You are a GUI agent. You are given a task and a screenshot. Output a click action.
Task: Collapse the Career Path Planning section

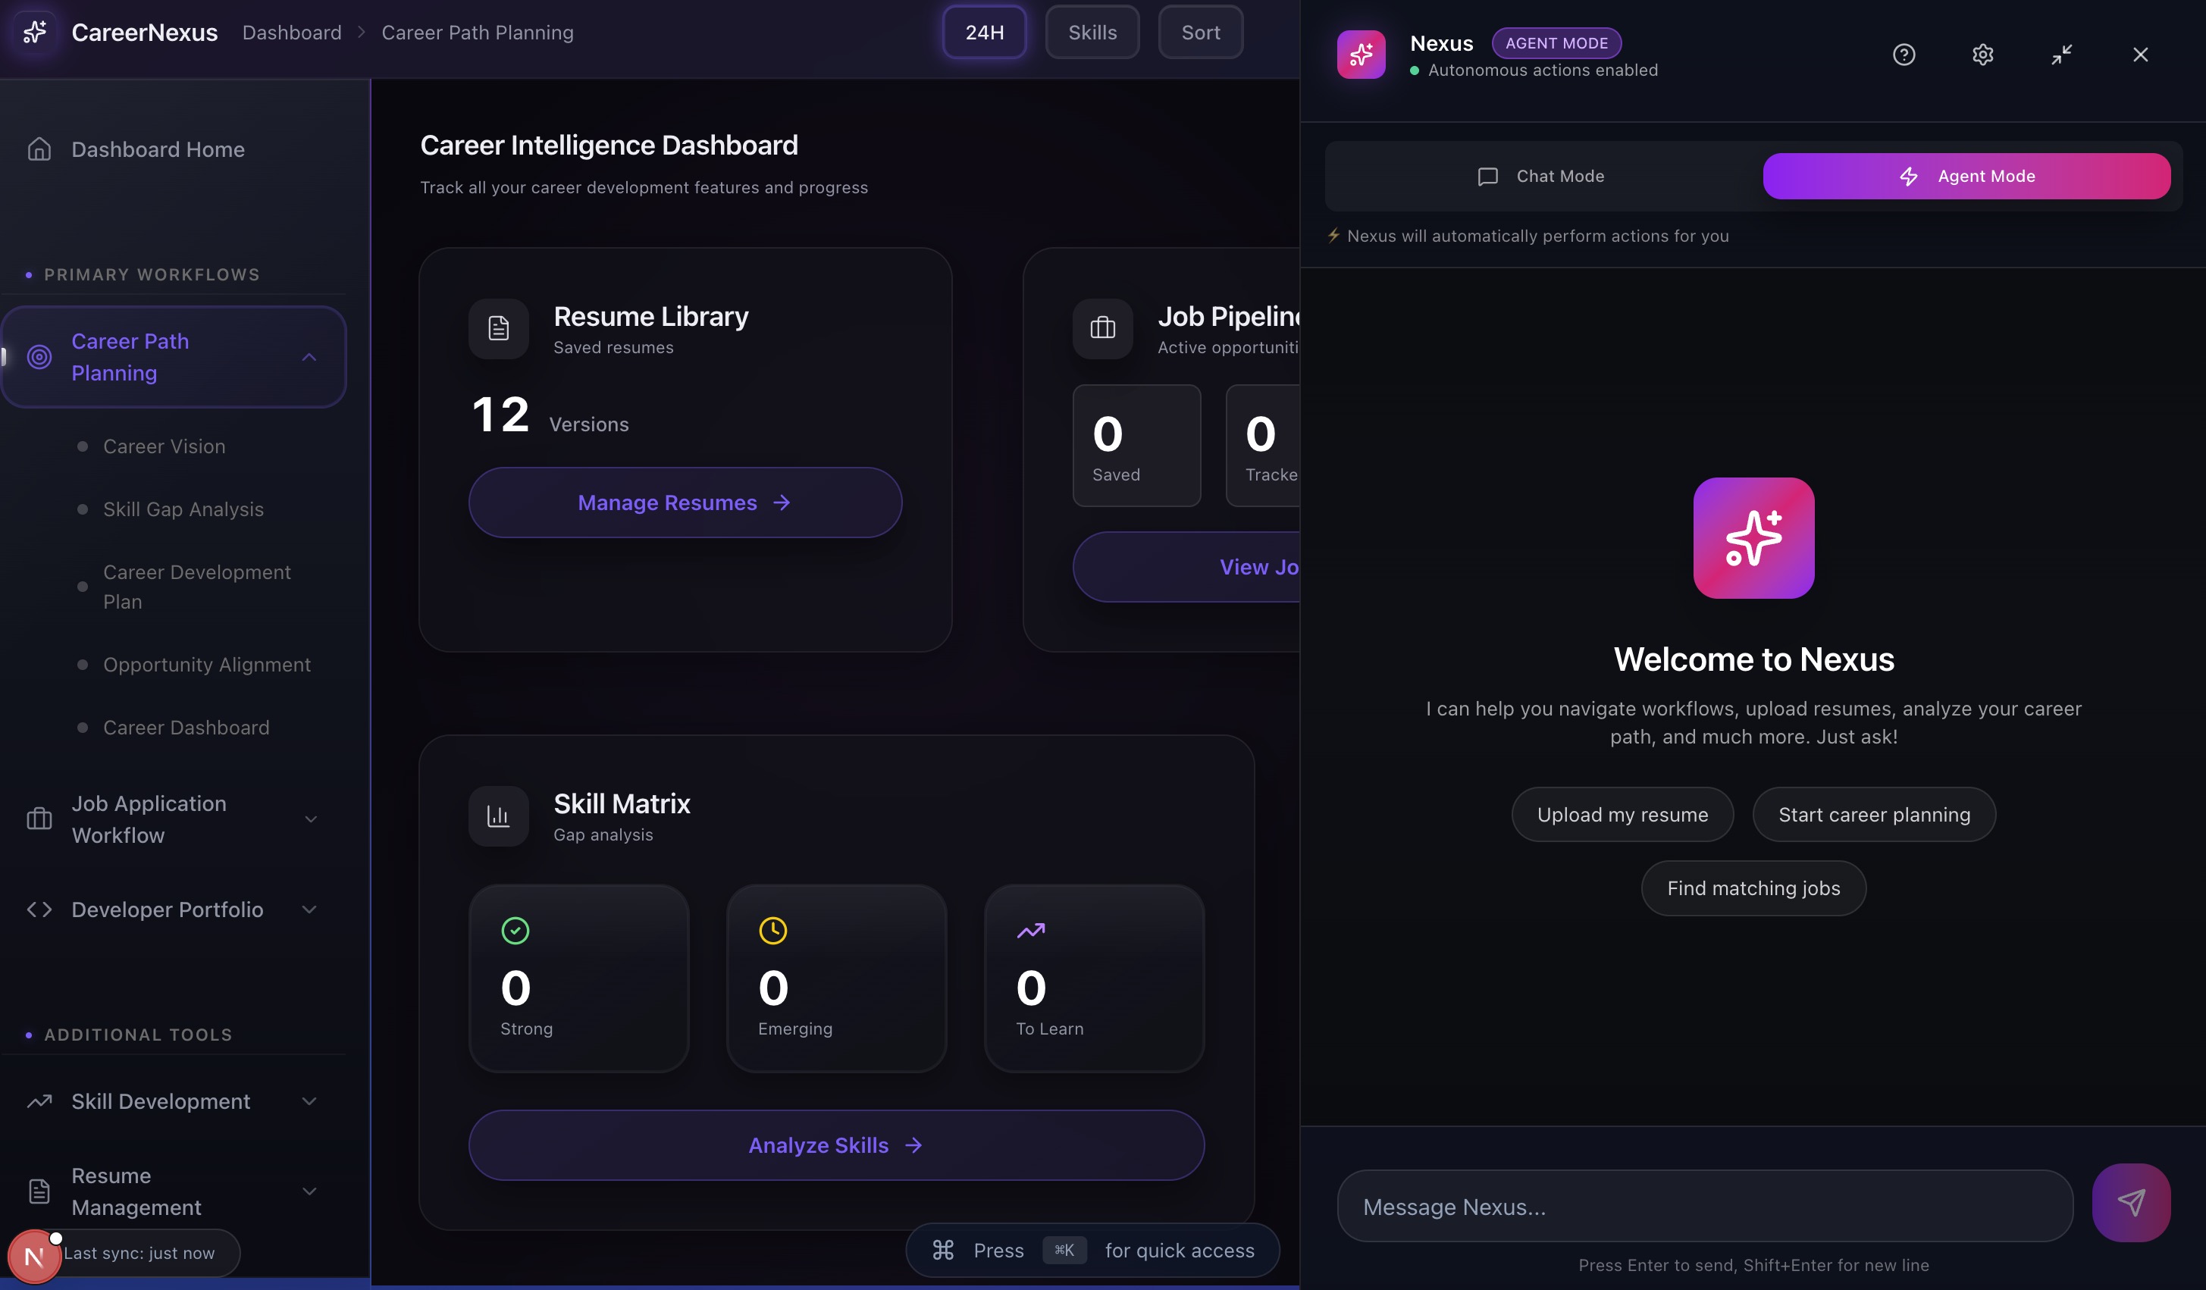click(x=309, y=357)
